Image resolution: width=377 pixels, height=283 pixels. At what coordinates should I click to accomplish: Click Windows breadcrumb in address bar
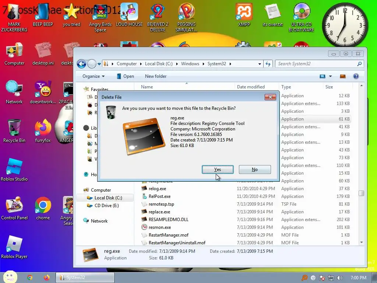[x=190, y=64]
